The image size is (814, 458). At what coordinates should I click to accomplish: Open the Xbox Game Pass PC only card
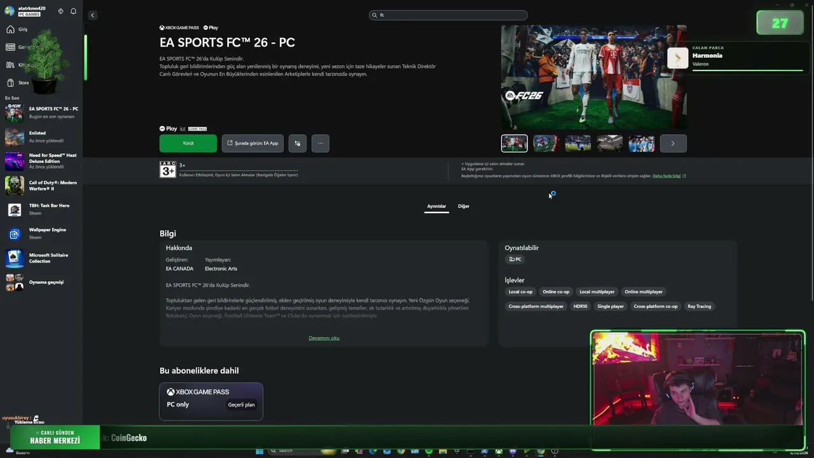point(211,401)
